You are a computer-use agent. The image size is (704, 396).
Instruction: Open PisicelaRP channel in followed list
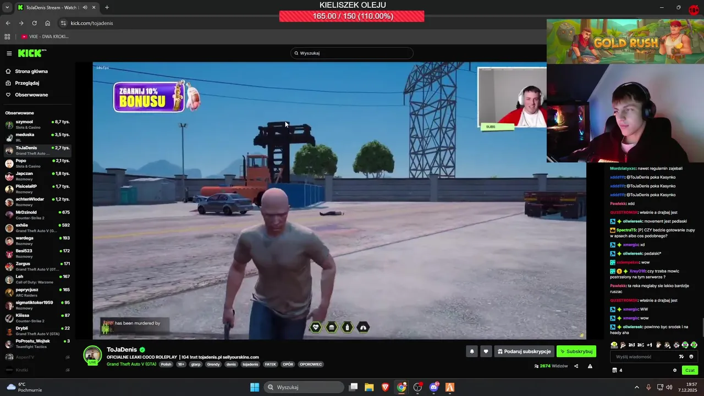37,189
